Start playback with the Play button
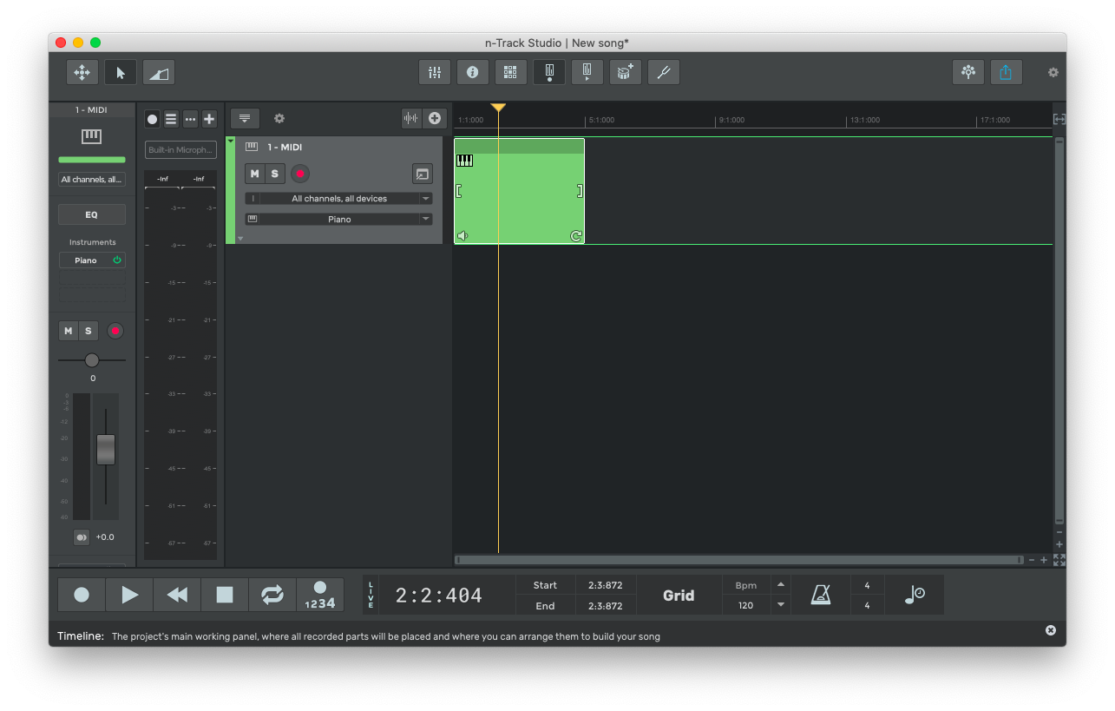 (x=129, y=595)
